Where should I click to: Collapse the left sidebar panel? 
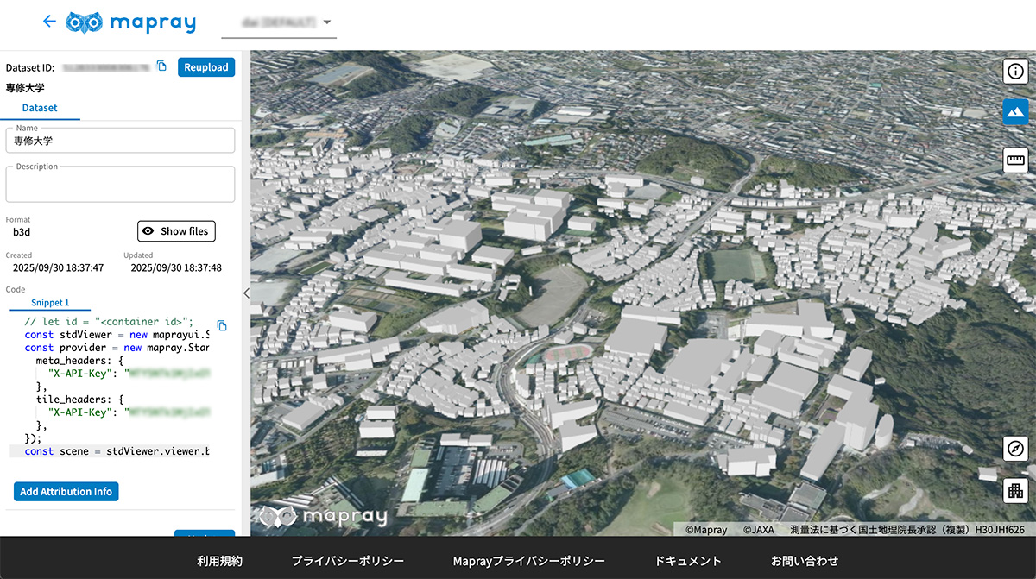click(x=246, y=293)
